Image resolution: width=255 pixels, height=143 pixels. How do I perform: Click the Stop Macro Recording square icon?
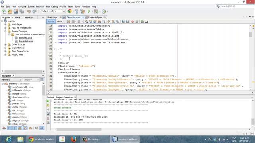137,21
